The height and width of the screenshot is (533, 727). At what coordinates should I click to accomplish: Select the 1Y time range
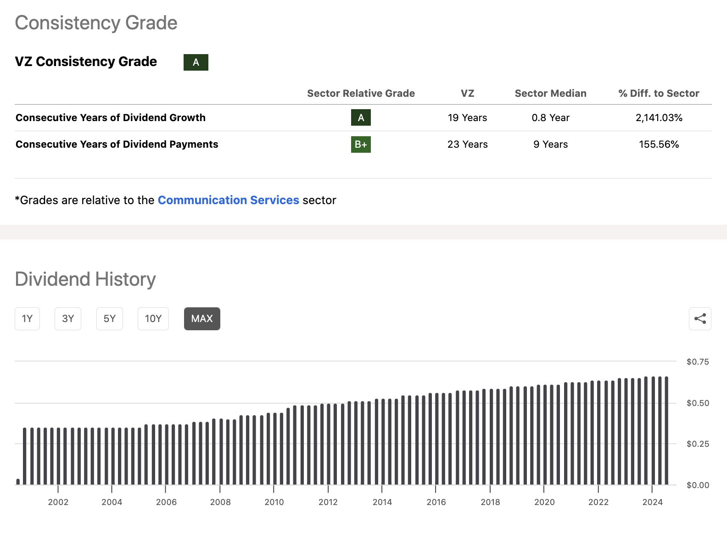point(27,319)
